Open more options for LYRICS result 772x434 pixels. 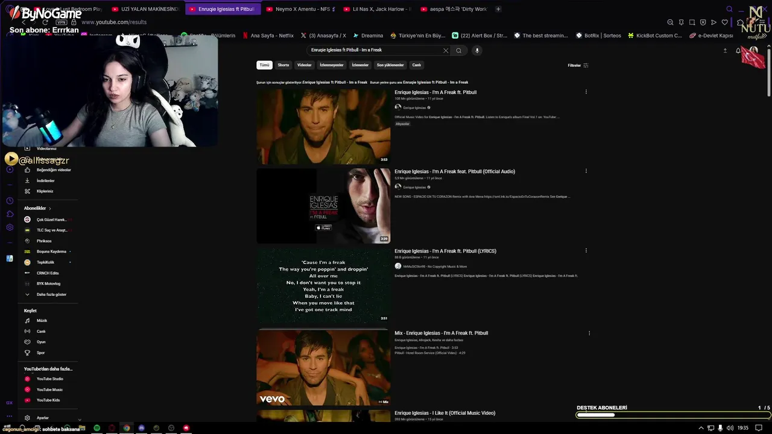point(586,250)
